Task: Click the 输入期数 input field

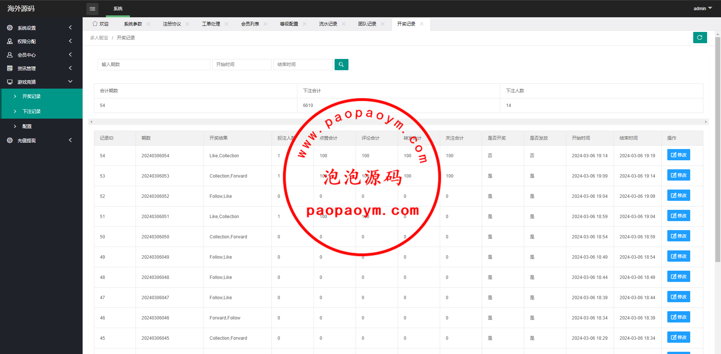Action: point(154,65)
